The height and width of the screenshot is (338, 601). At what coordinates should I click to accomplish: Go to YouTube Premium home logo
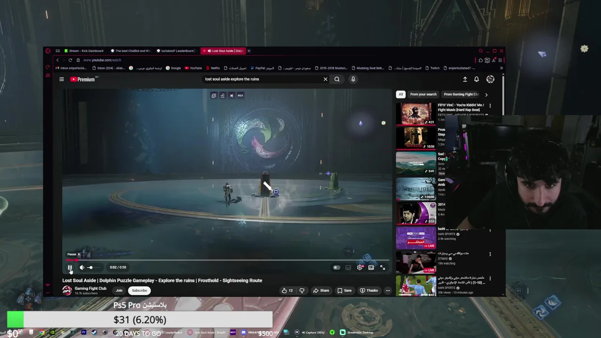[83, 79]
